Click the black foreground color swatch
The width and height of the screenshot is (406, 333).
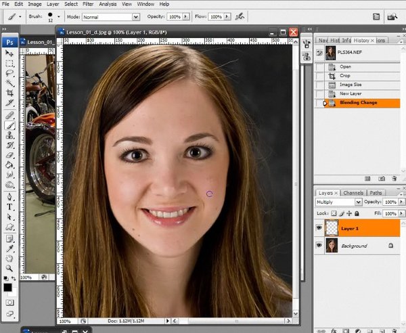(7, 288)
